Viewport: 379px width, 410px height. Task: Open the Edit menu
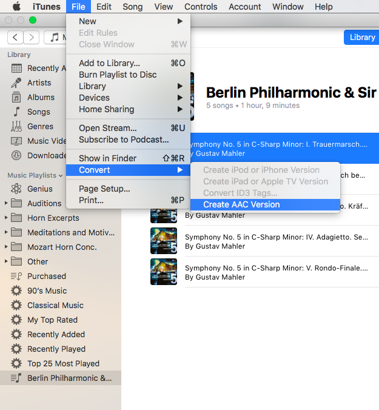pyautogui.click(x=104, y=7)
